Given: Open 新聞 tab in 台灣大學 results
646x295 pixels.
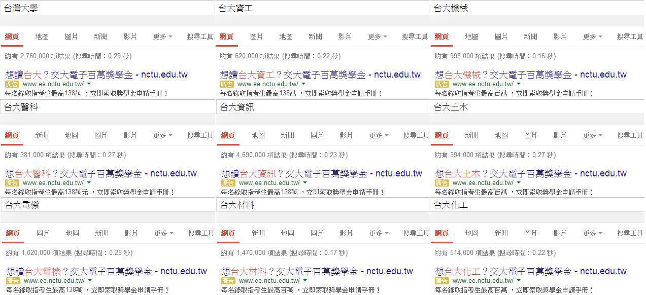Looking at the screenshot, I should (x=100, y=36).
